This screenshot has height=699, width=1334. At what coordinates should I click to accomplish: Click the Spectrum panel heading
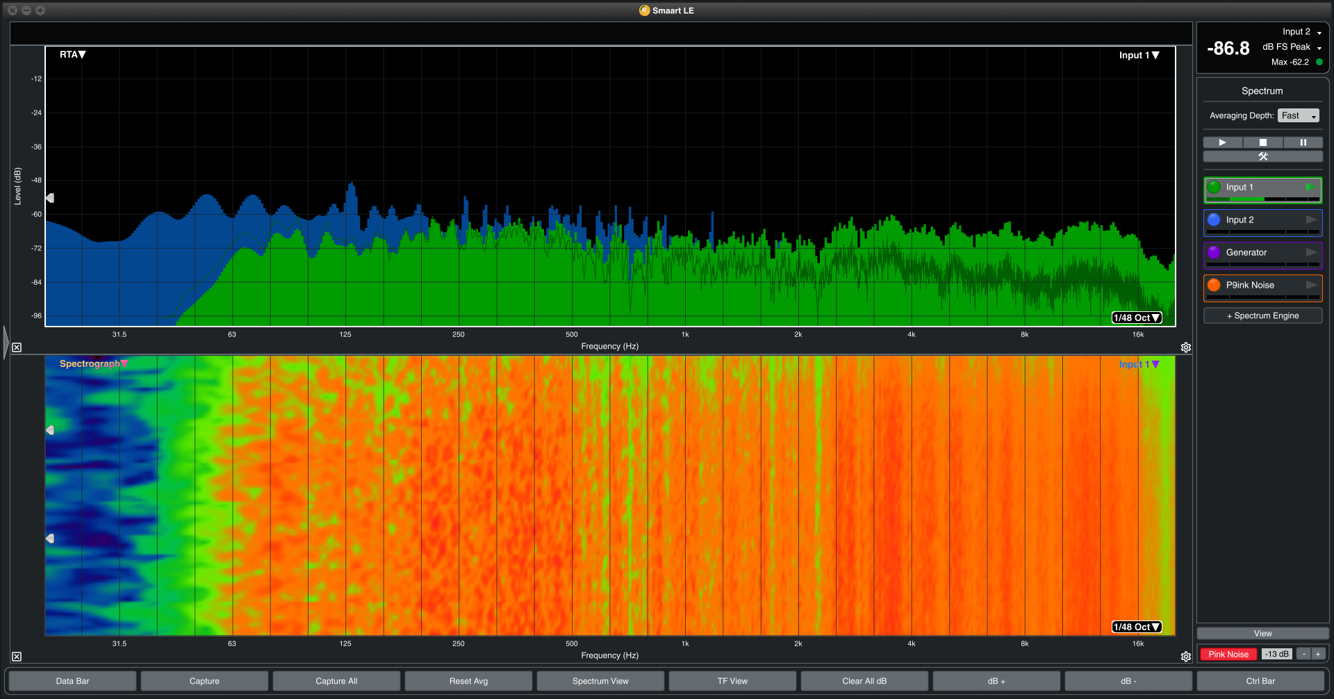click(1262, 91)
